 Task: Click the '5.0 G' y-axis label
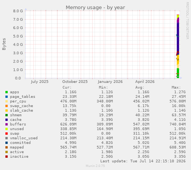pyautogui.click(x=18, y=36)
